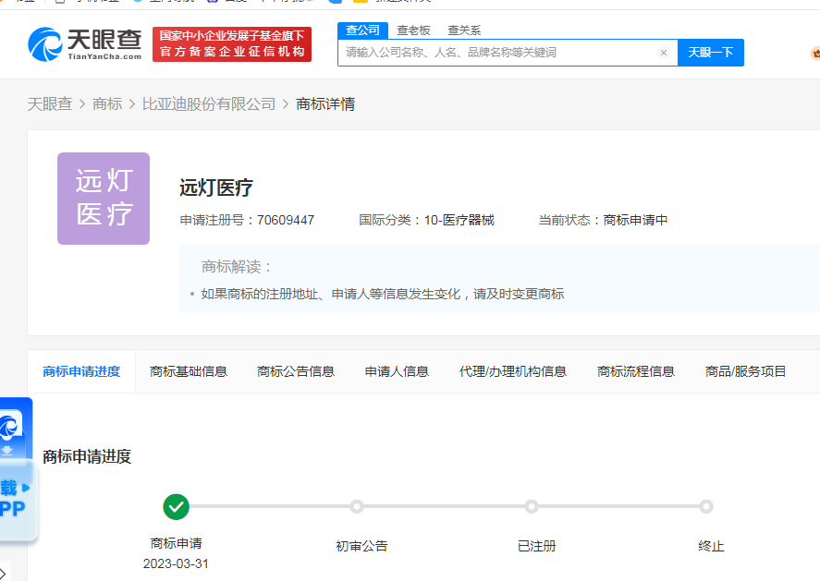Open the 商品/服务项目 tab

point(745,371)
